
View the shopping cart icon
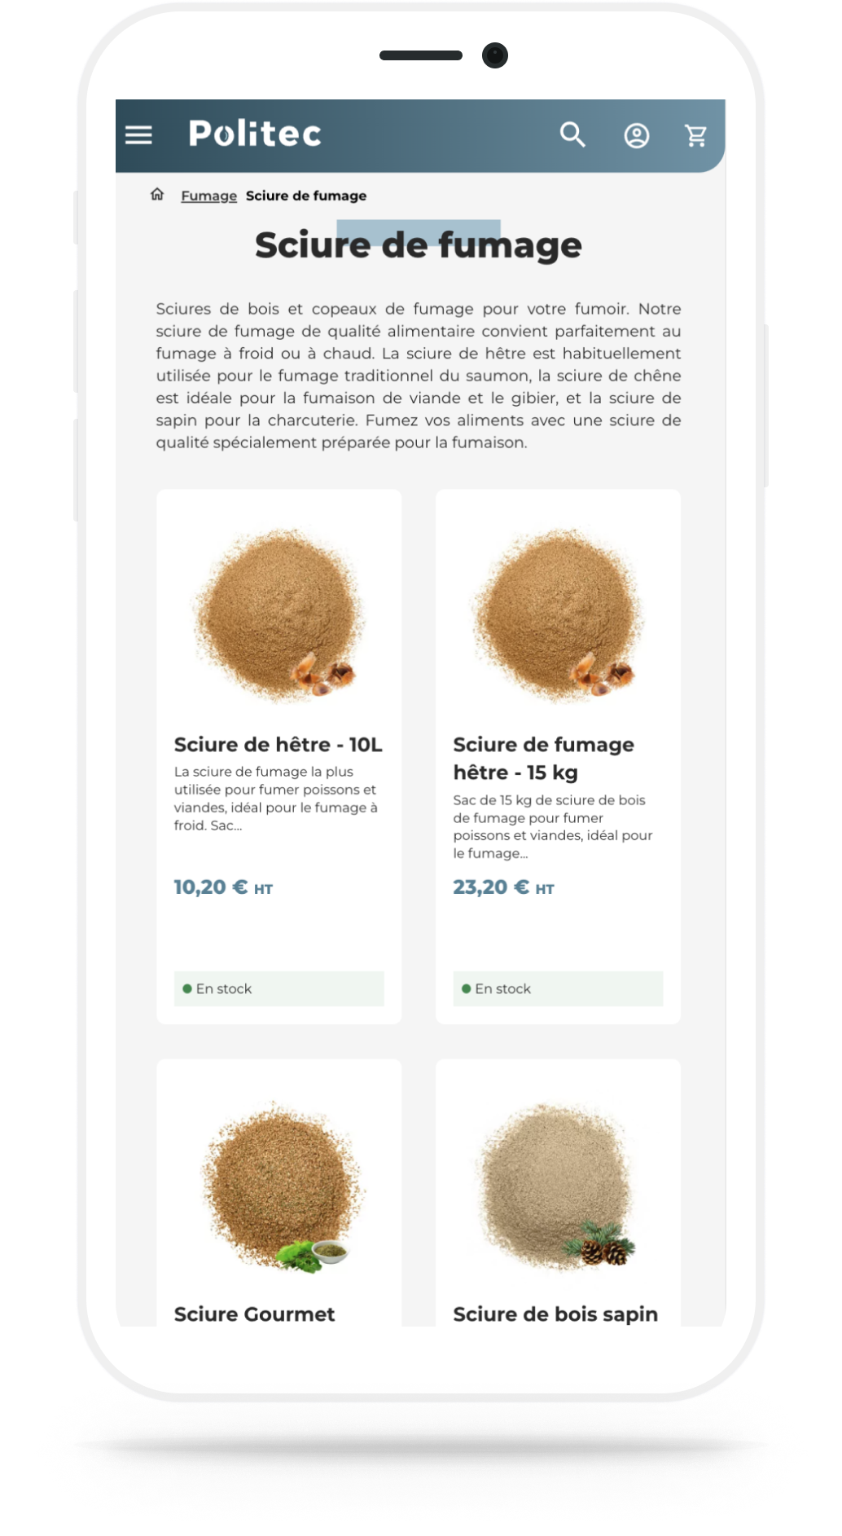695,135
